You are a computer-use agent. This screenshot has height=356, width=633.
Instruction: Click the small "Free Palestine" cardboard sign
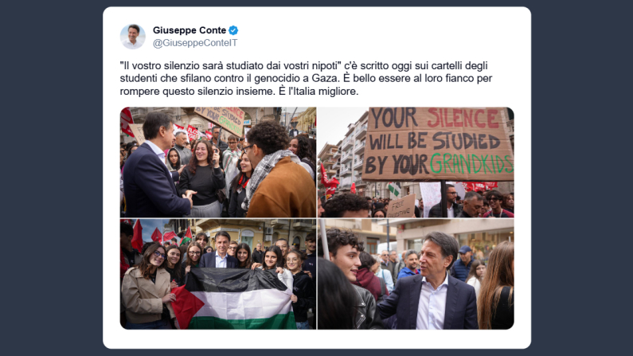401,206
